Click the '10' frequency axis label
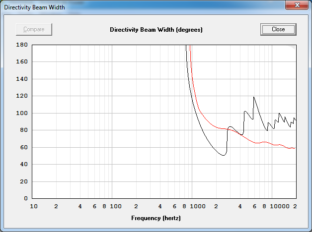The width and height of the screenshot is (312, 232). tap(34, 206)
